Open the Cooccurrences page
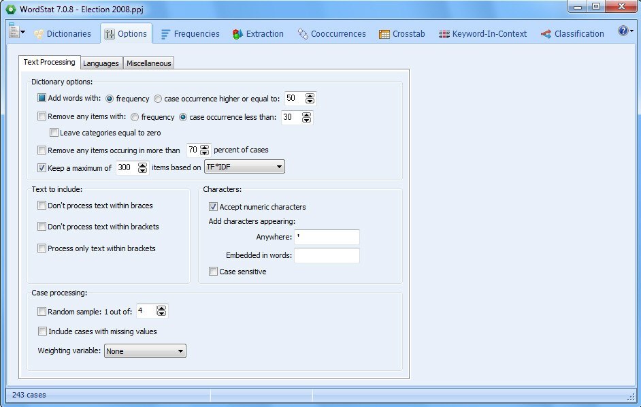Screen dimensions: 641x407 pyautogui.click(x=331, y=33)
